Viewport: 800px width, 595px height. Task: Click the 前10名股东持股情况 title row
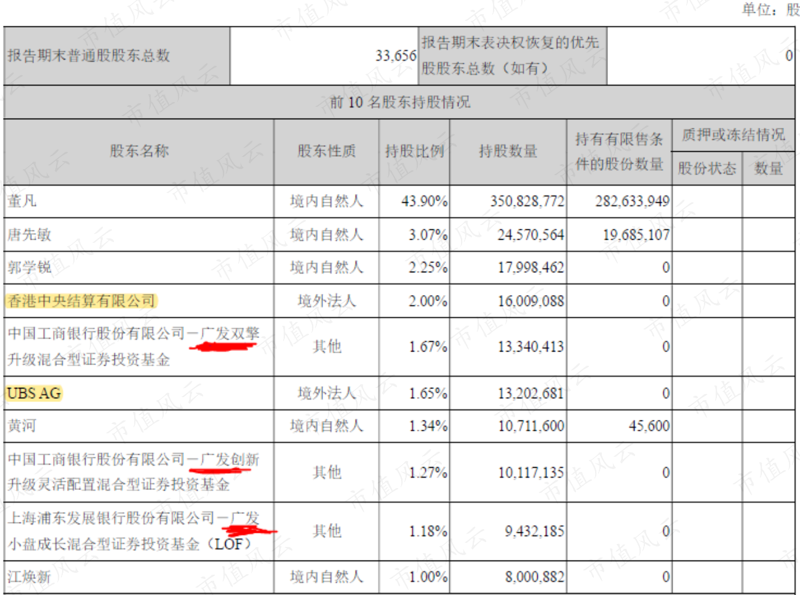pos(399,102)
